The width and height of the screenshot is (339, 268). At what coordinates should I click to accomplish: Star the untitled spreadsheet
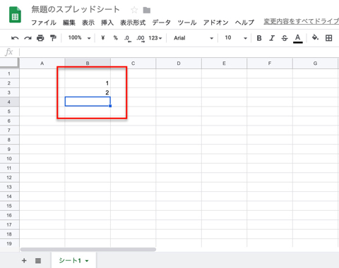[134, 10]
